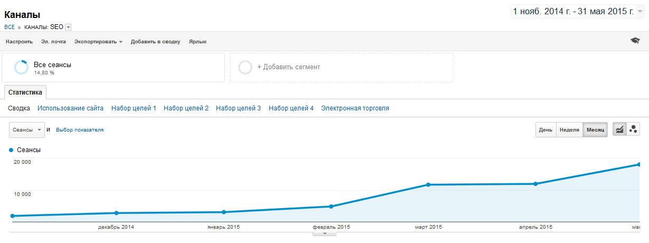Open Набор целей 2 sub-tab

coord(186,108)
